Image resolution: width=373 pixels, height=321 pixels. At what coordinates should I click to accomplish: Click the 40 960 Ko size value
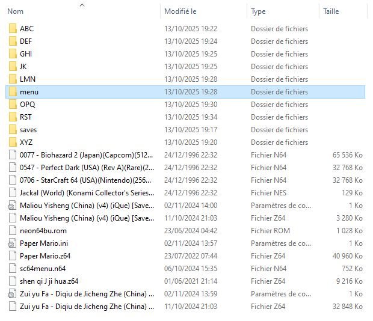pyautogui.click(x=348, y=256)
